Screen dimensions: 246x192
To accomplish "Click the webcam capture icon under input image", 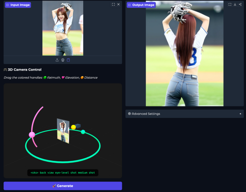I will (63, 60).
